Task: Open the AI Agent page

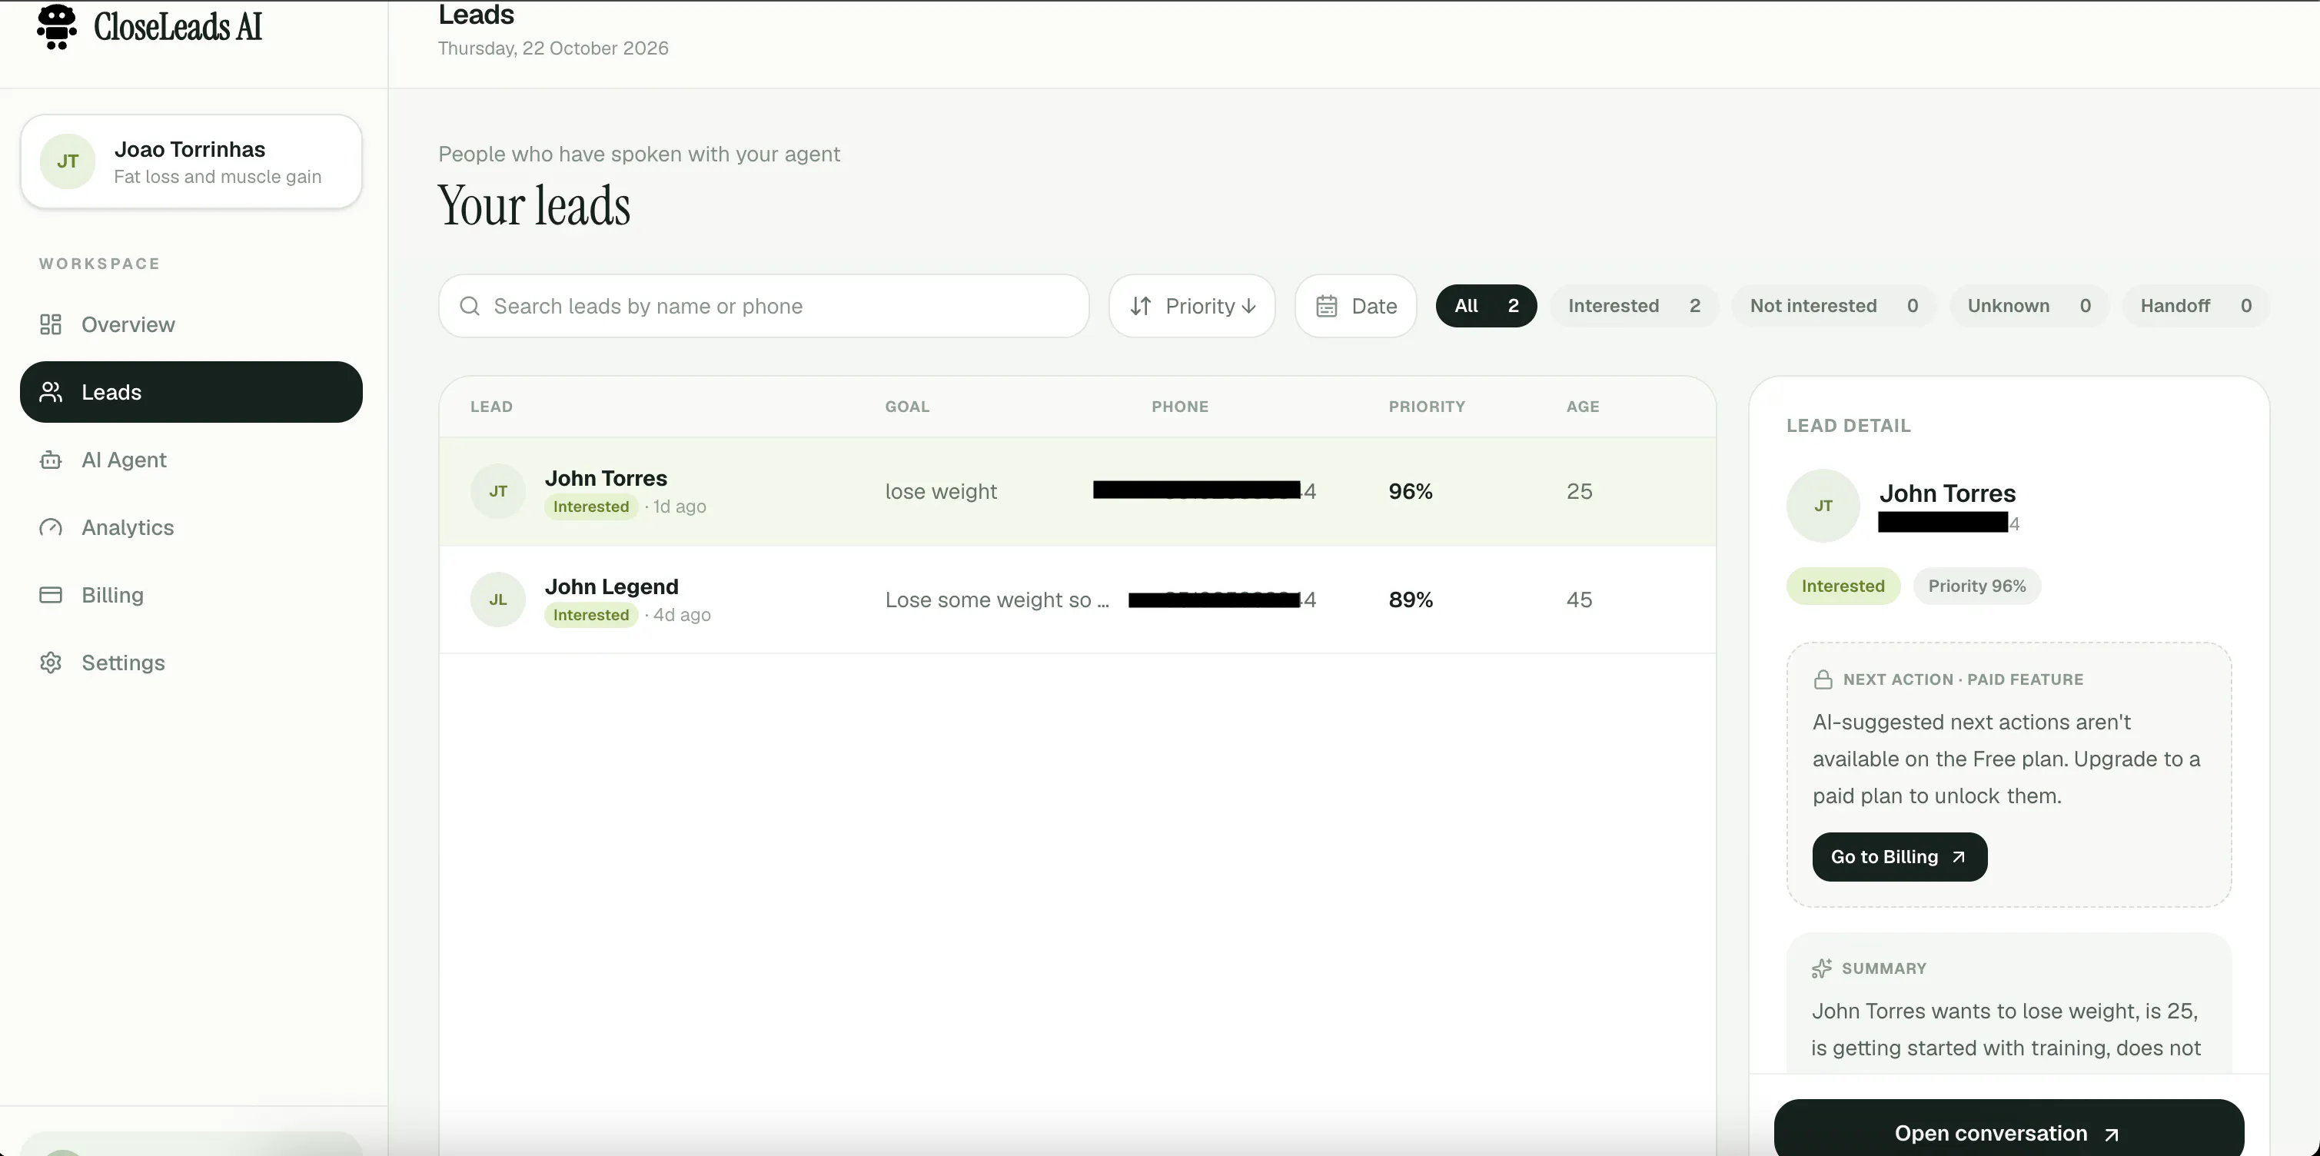Action: click(x=191, y=460)
